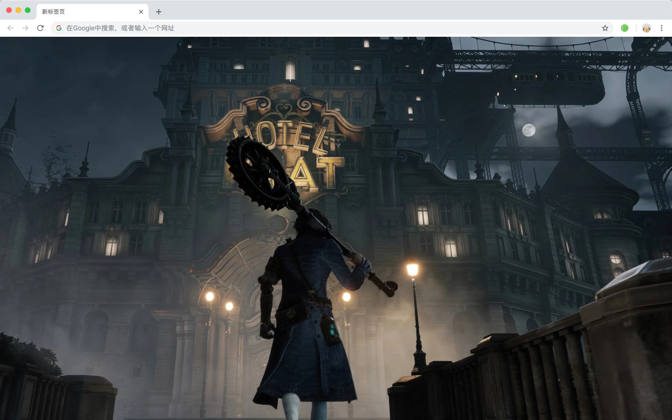Reload the current page
Screen dimensions: 672x420
[x=40, y=28]
